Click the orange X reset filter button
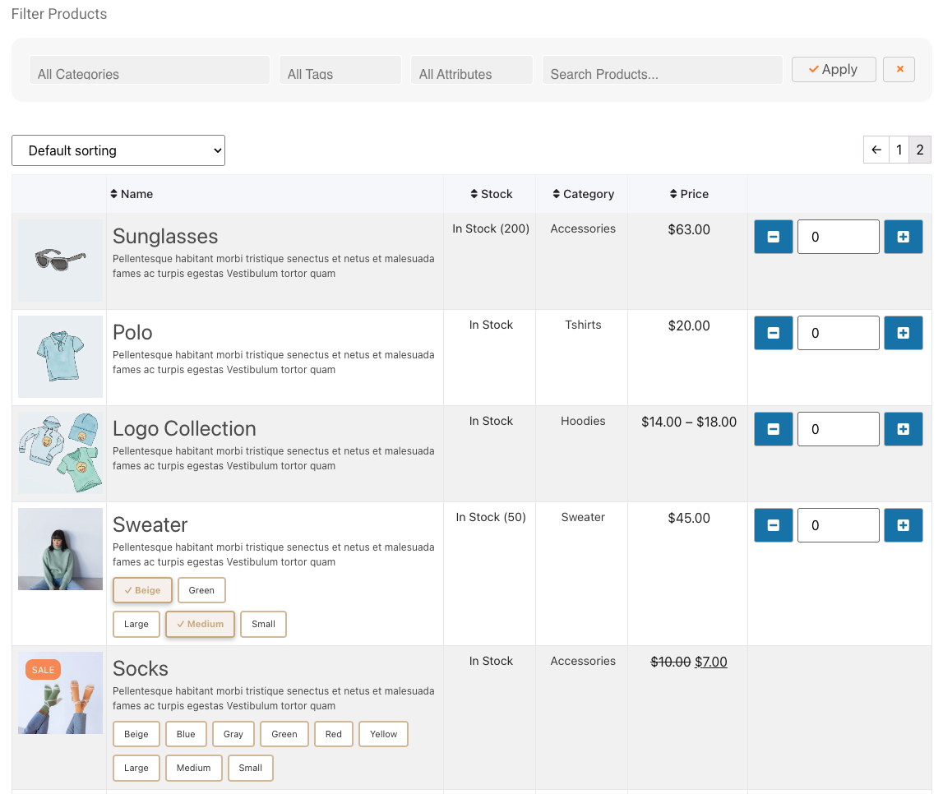The height and width of the screenshot is (794, 943). pos(899,70)
